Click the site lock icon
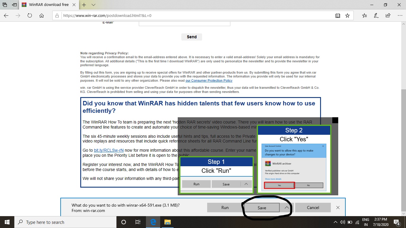Screen dimensions: 406x228 pyautogui.click(x=57, y=15)
